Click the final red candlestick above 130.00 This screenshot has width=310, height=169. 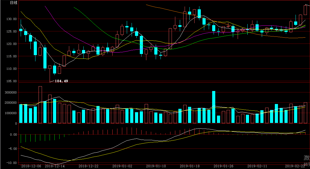click(305, 10)
